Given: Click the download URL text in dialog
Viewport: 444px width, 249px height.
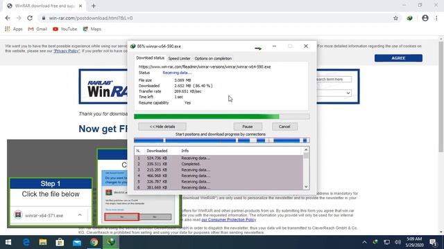Looking at the screenshot, I should click(205, 66).
